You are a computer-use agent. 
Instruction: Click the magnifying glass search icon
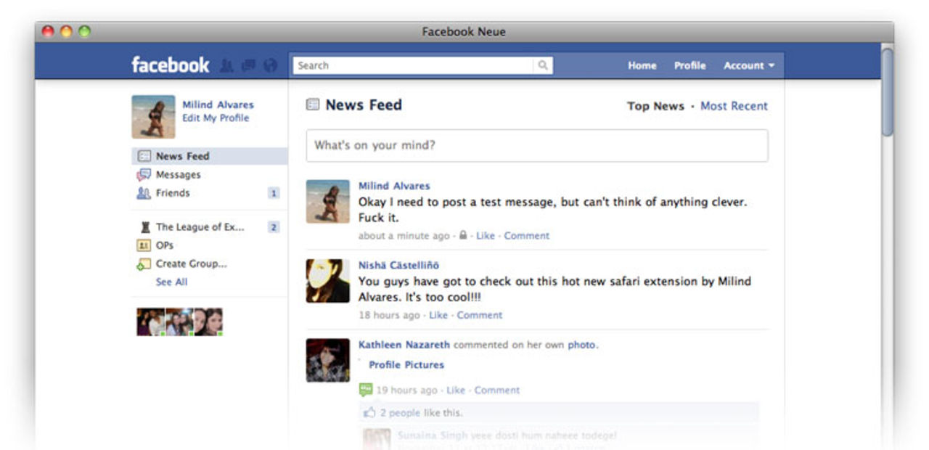pos(543,65)
